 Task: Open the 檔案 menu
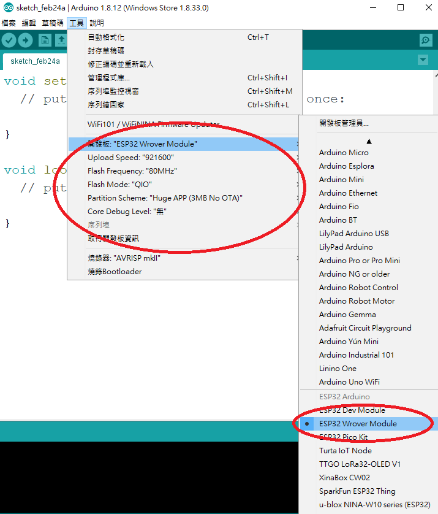(9, 23)
